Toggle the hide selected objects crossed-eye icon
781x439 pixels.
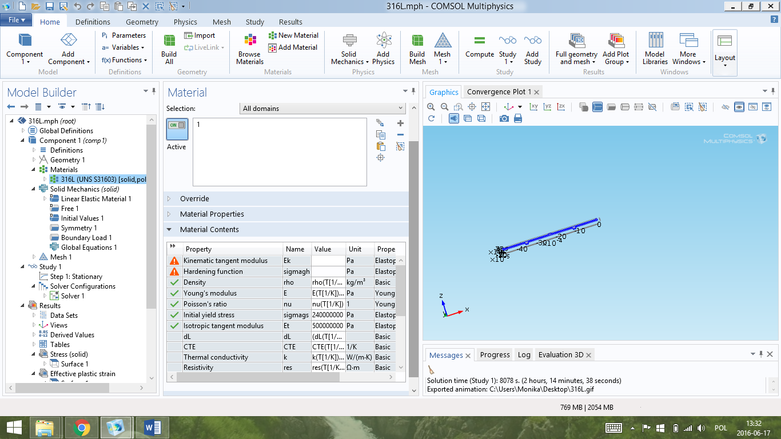tap(726, 107)
